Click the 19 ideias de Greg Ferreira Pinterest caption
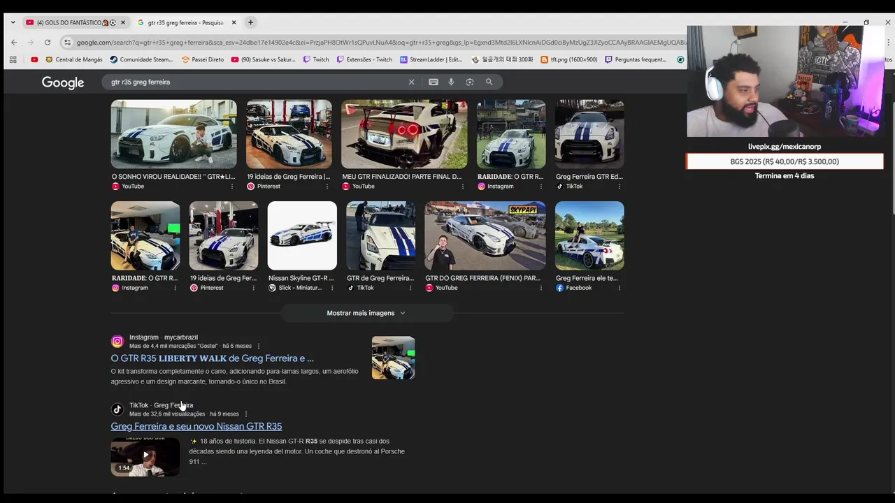 point(289,177)
